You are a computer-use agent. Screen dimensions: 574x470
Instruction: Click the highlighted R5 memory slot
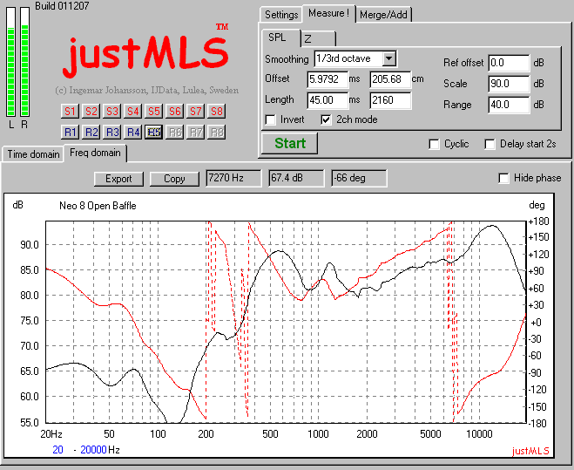click(x=154, y=132)
